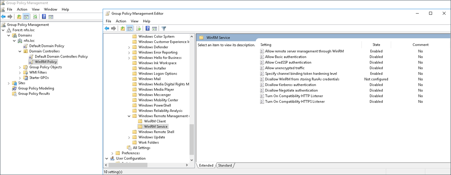Expand the Windows Defender folder
The width and height of the screenshot is (451, 175).
pyautogui.click(x=129, y=47)
